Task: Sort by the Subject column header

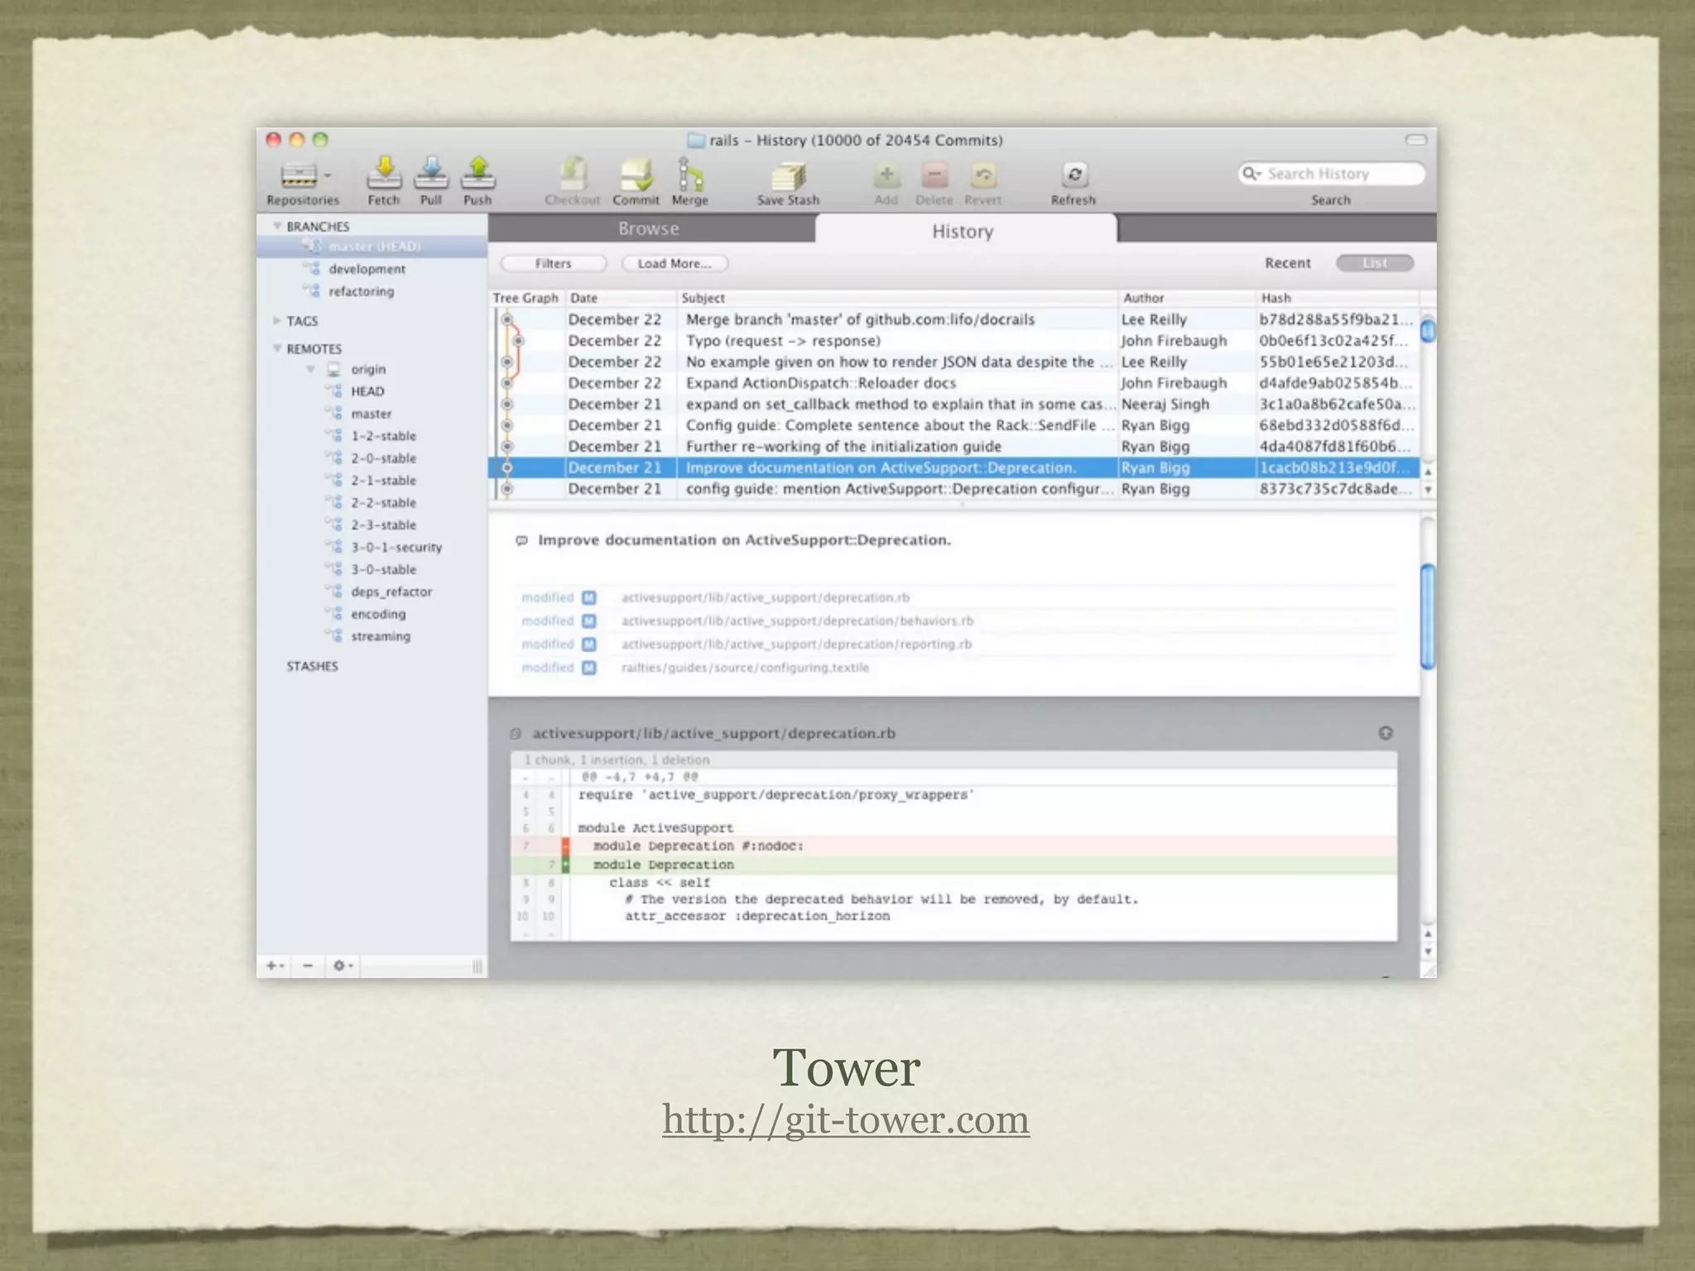Action: pyautogui.click(x=896, y=298)
